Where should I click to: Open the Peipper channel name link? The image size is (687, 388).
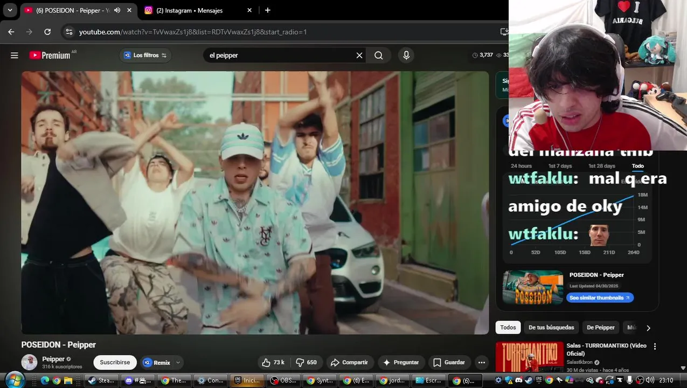(53, 359)
